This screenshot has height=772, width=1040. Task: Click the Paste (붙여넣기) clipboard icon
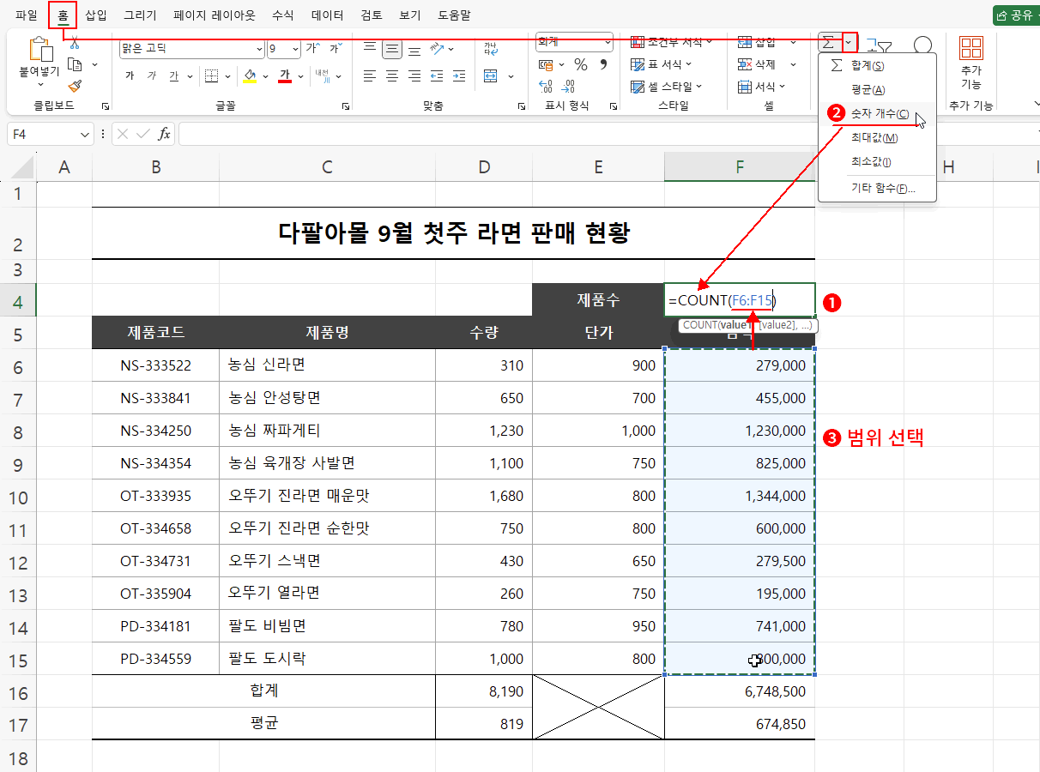(39, 51)
